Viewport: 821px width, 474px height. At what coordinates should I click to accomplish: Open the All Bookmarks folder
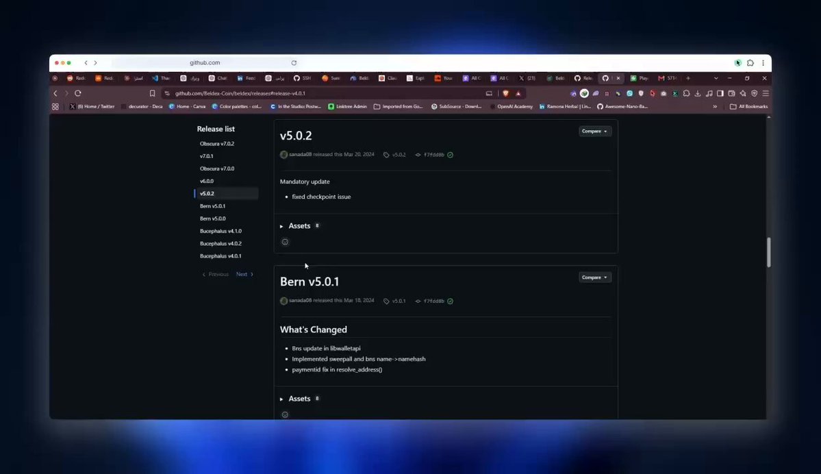748,106
